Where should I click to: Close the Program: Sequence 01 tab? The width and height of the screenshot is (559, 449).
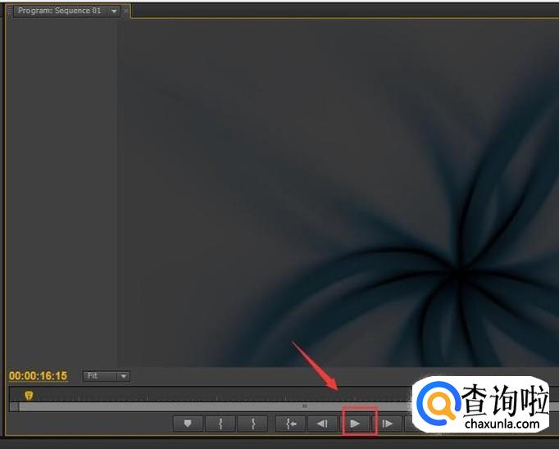point(126,11)
